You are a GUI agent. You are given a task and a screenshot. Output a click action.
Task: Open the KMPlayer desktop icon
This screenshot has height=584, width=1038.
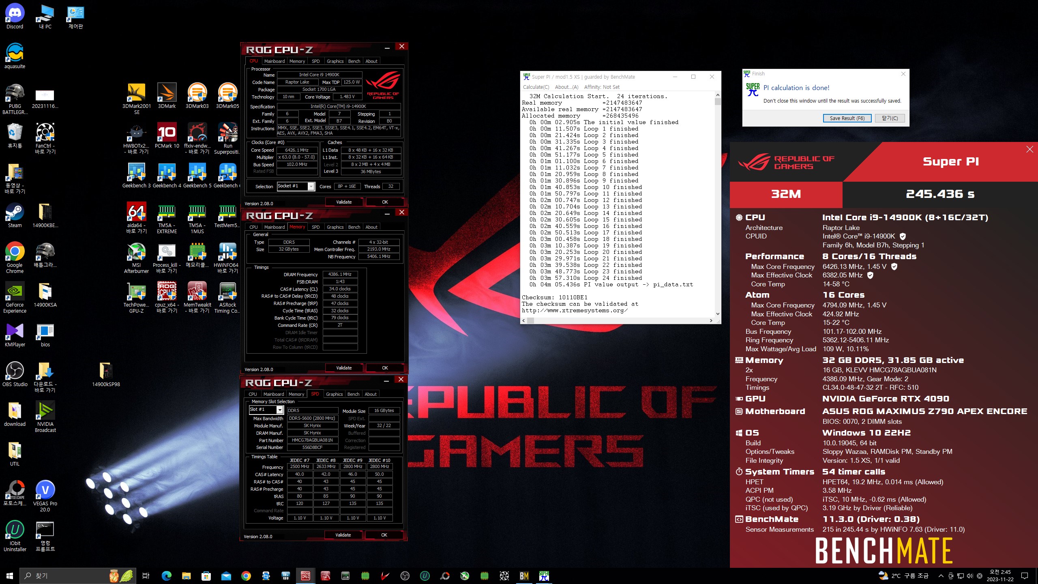pos(15,334)
